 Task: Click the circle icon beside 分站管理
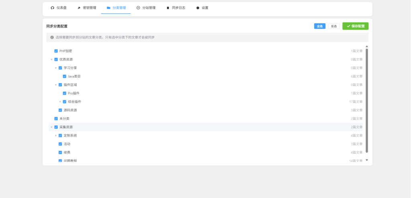[x=138, y=8]
